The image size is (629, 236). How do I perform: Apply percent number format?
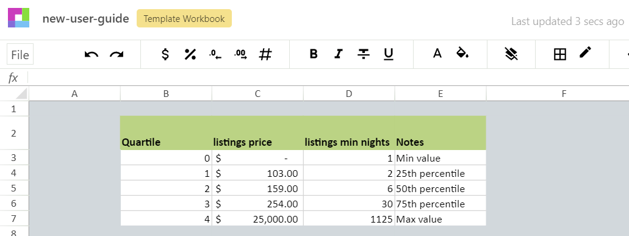190,54
